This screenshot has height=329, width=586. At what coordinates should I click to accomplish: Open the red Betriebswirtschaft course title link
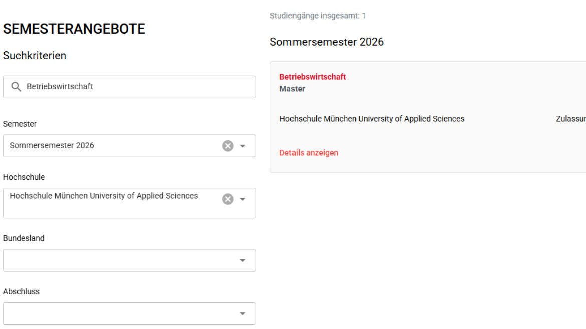(x=313, y=77)
